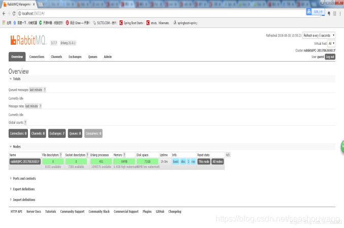
Task: Open the Tutorials footer link
Action: pos(51,212)
